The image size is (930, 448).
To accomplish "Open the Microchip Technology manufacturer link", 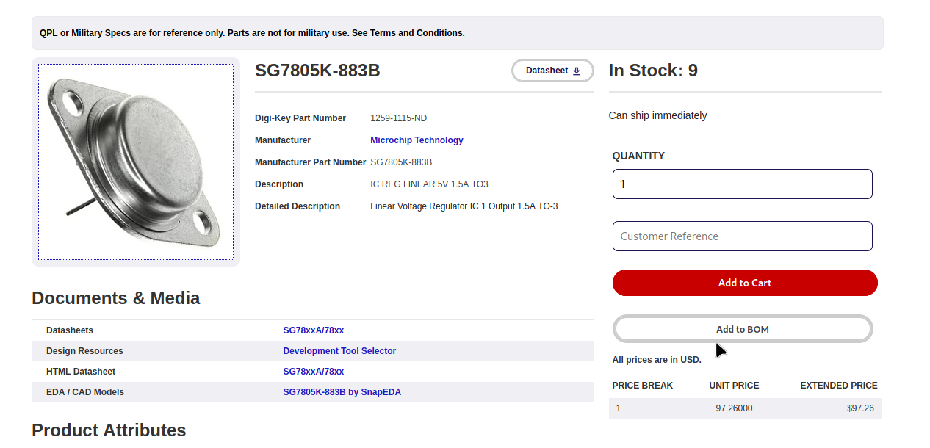I will 417,140.
